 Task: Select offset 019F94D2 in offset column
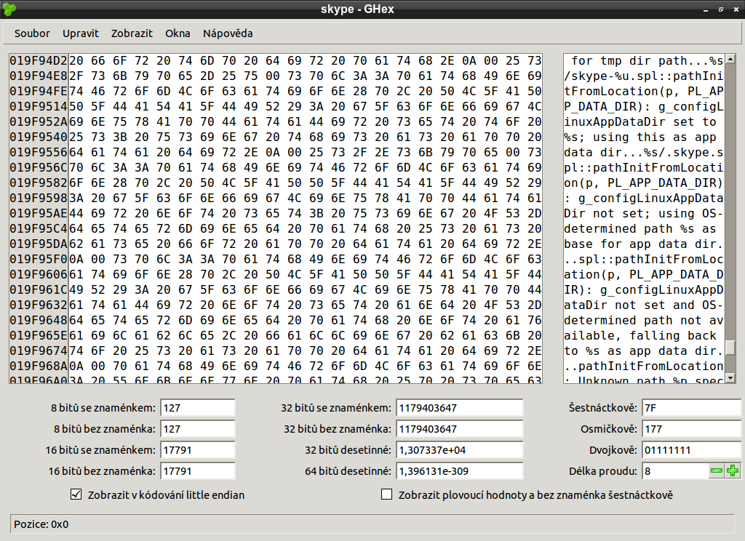point(39,61)
